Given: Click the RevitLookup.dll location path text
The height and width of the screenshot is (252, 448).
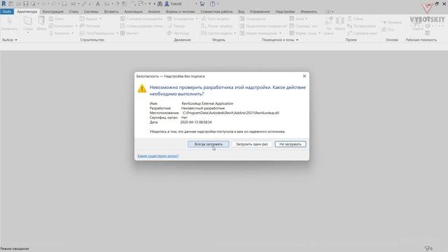Looking at the screenshot, I should click(x=231, y=113).
